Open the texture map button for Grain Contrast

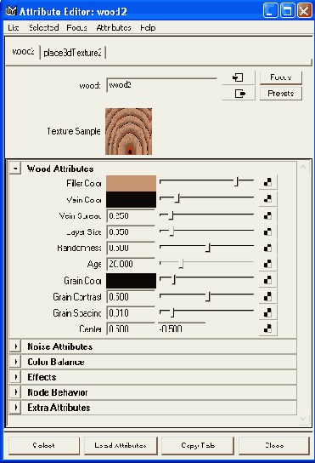(x=267, y=296)
